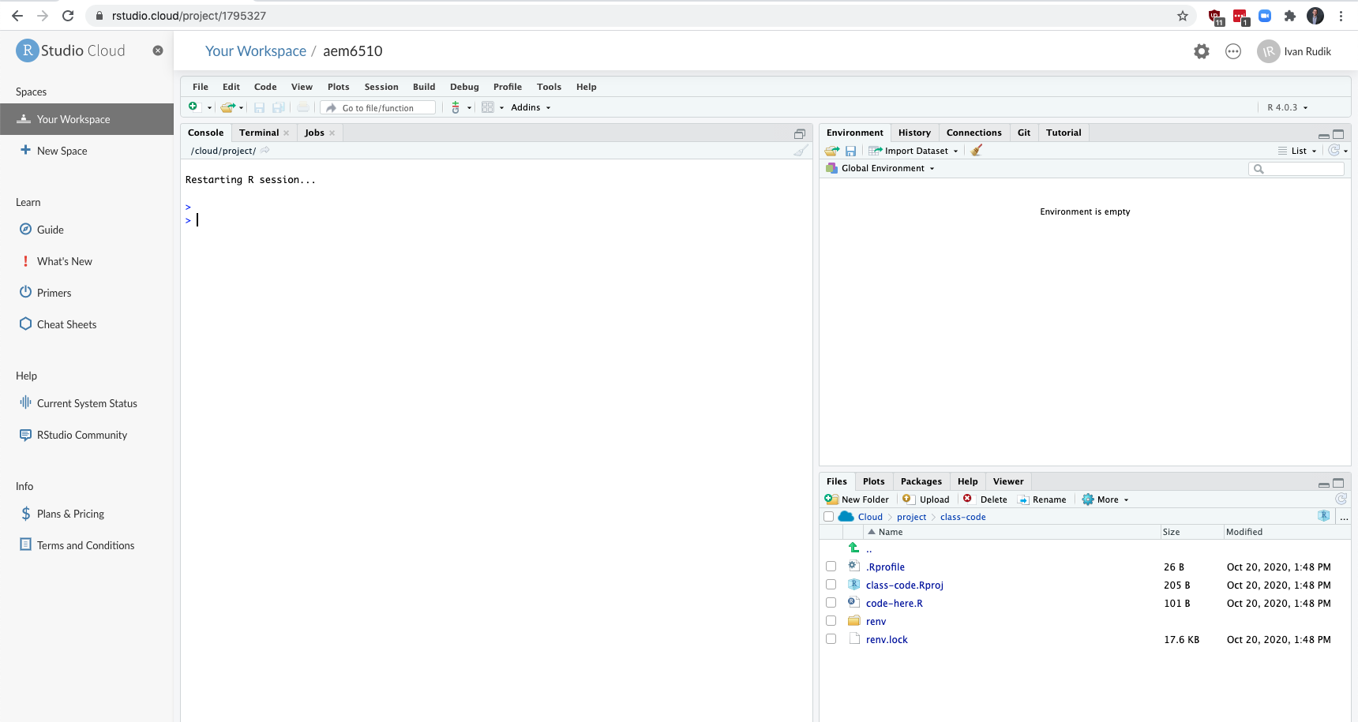This screenshot has height=722, width=1358.
Task: Check the box next to code-here.R
Action: click(x=831, y=603)
